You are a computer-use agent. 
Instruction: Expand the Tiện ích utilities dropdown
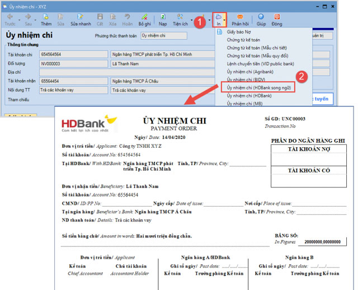pyautogui.click(x=180, y=20)
